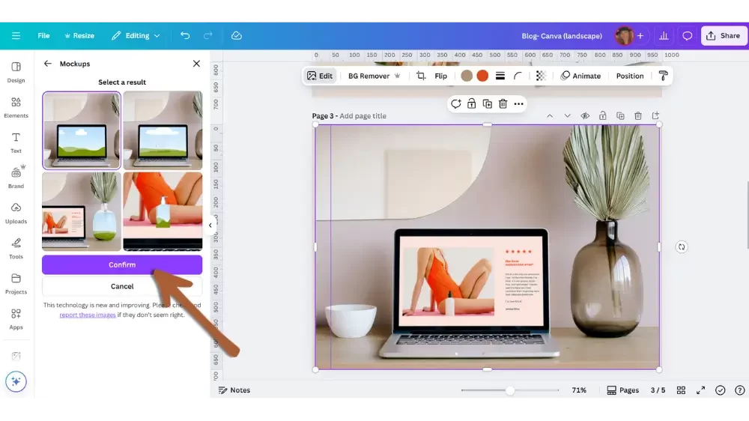Open the hamburger main menu
This screenshot has height=421, width=749.
click(x=16, y=36)
